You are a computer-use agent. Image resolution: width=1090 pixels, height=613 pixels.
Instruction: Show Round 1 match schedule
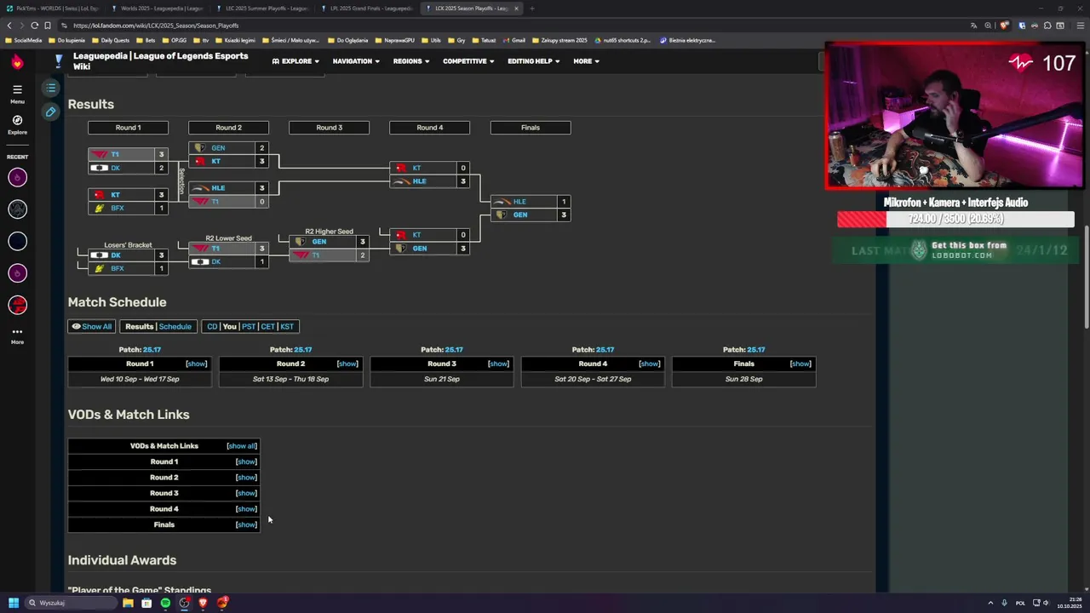click(x=196, y=364)
